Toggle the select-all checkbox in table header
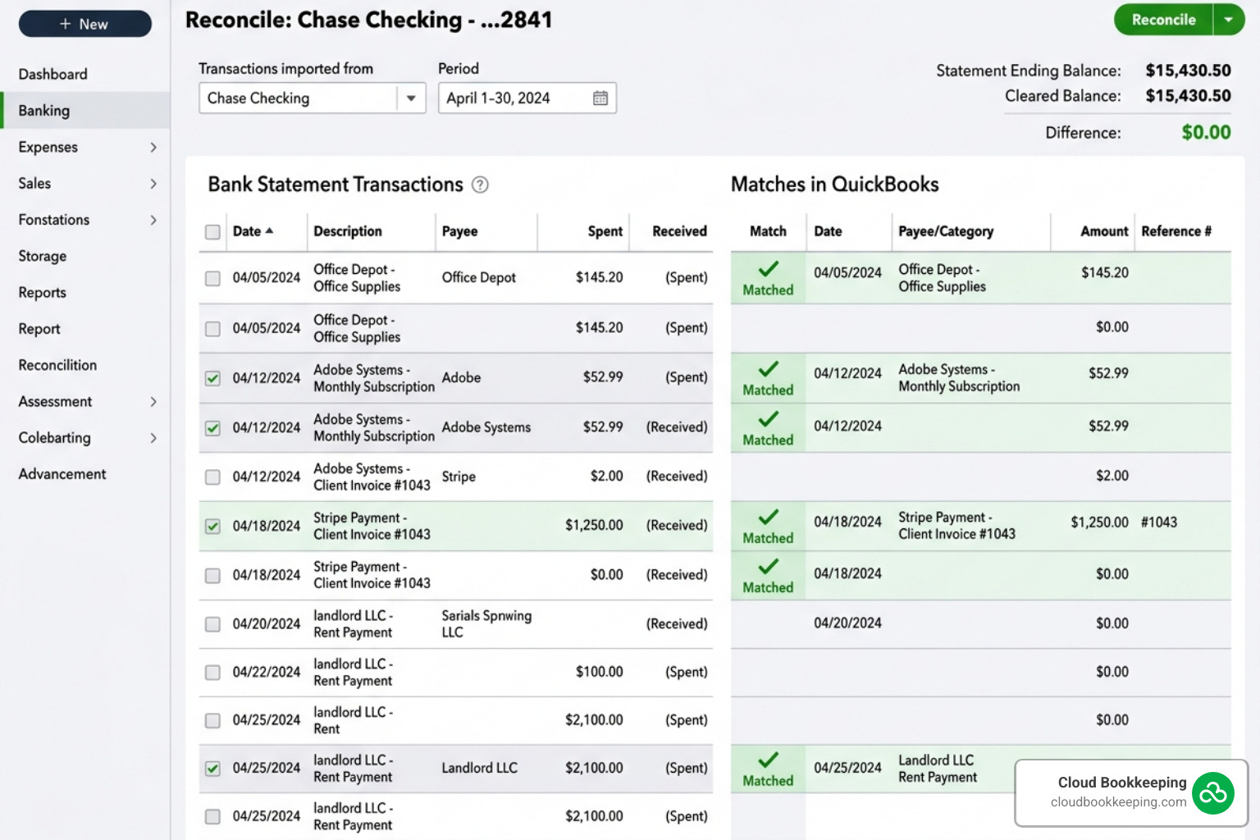1260x840 pixels. [212, 232]
